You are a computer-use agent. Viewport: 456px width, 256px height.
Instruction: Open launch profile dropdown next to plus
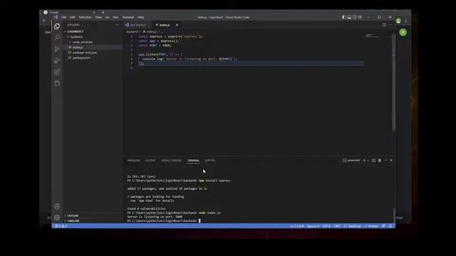point(368,161)
